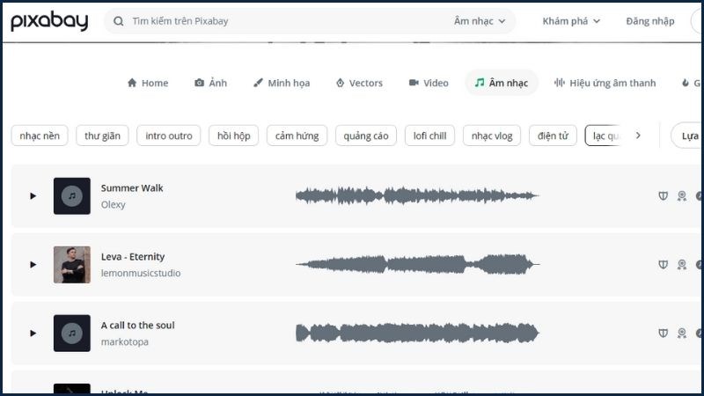Screen dimensions: 704x396
Task: Click the Pixabay logo
Action: pyautogui.click(x=49, y=21)
